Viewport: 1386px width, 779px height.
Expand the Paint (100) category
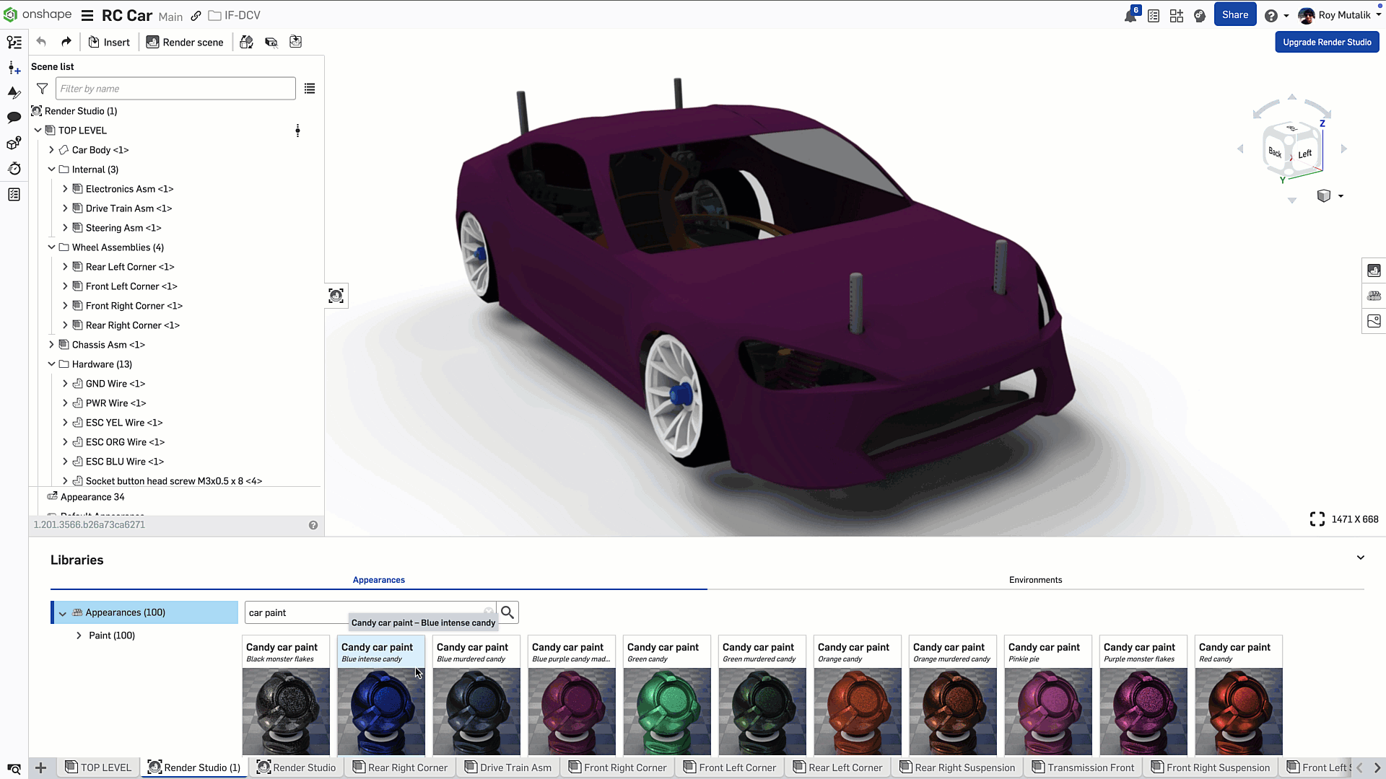pyautogui.click(x=79, y=635)
